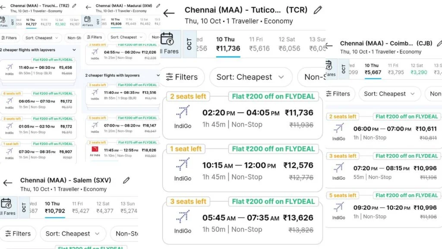The width and height of the screenshot is (442, 249).
Task: Open Filters in the Tuticorin panel
Action: pos(183,77)
